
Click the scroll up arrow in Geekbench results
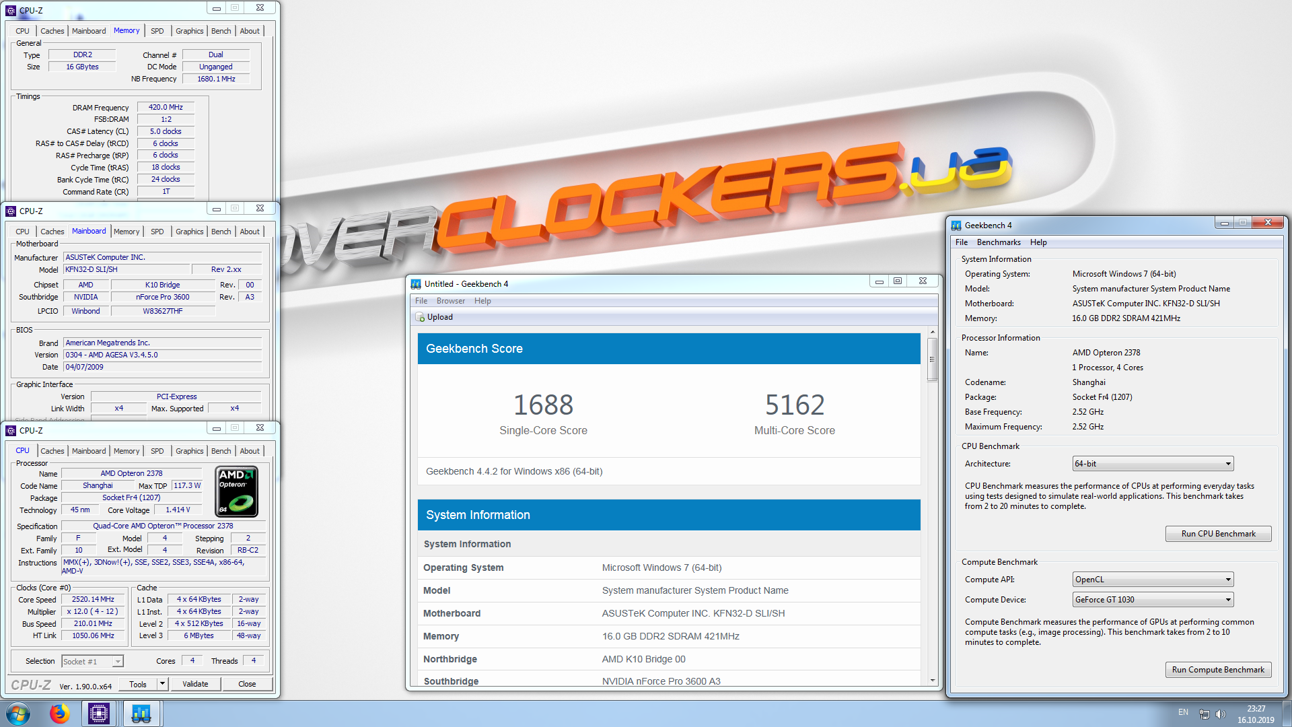pyautogui.click(x=933, y=332)
